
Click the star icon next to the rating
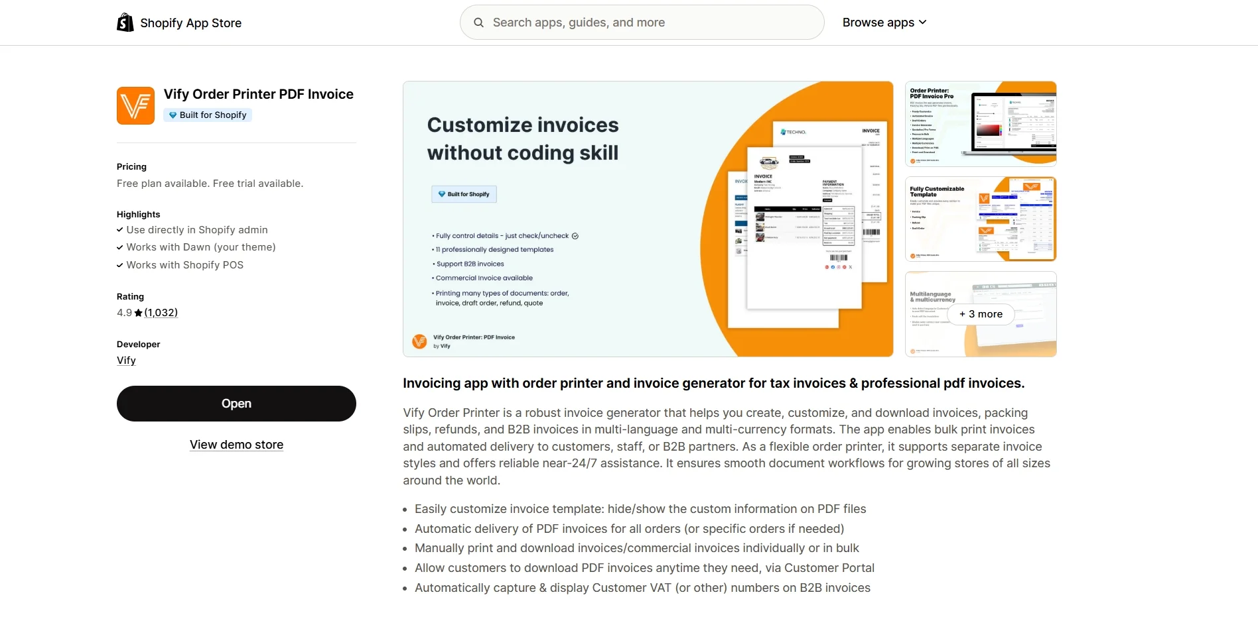click(x=138, y=312)
